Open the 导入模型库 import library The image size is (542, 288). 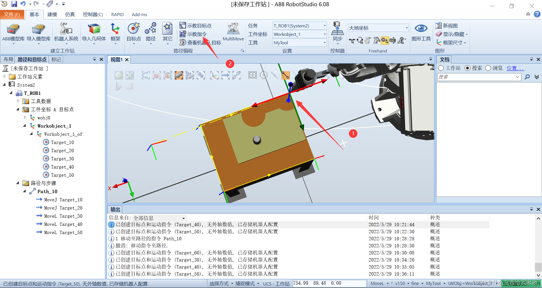tap(39, 33)
